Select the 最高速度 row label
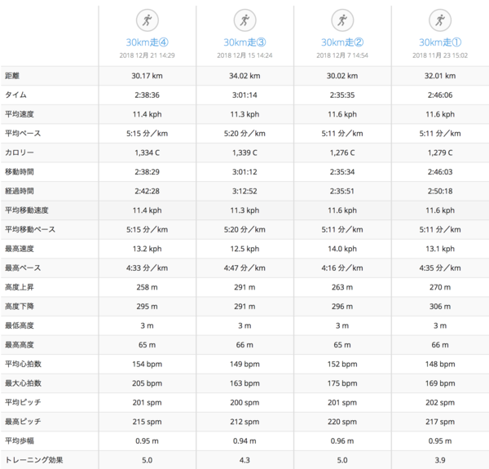This screenshot has width=489, height=469. click(20, 249)
